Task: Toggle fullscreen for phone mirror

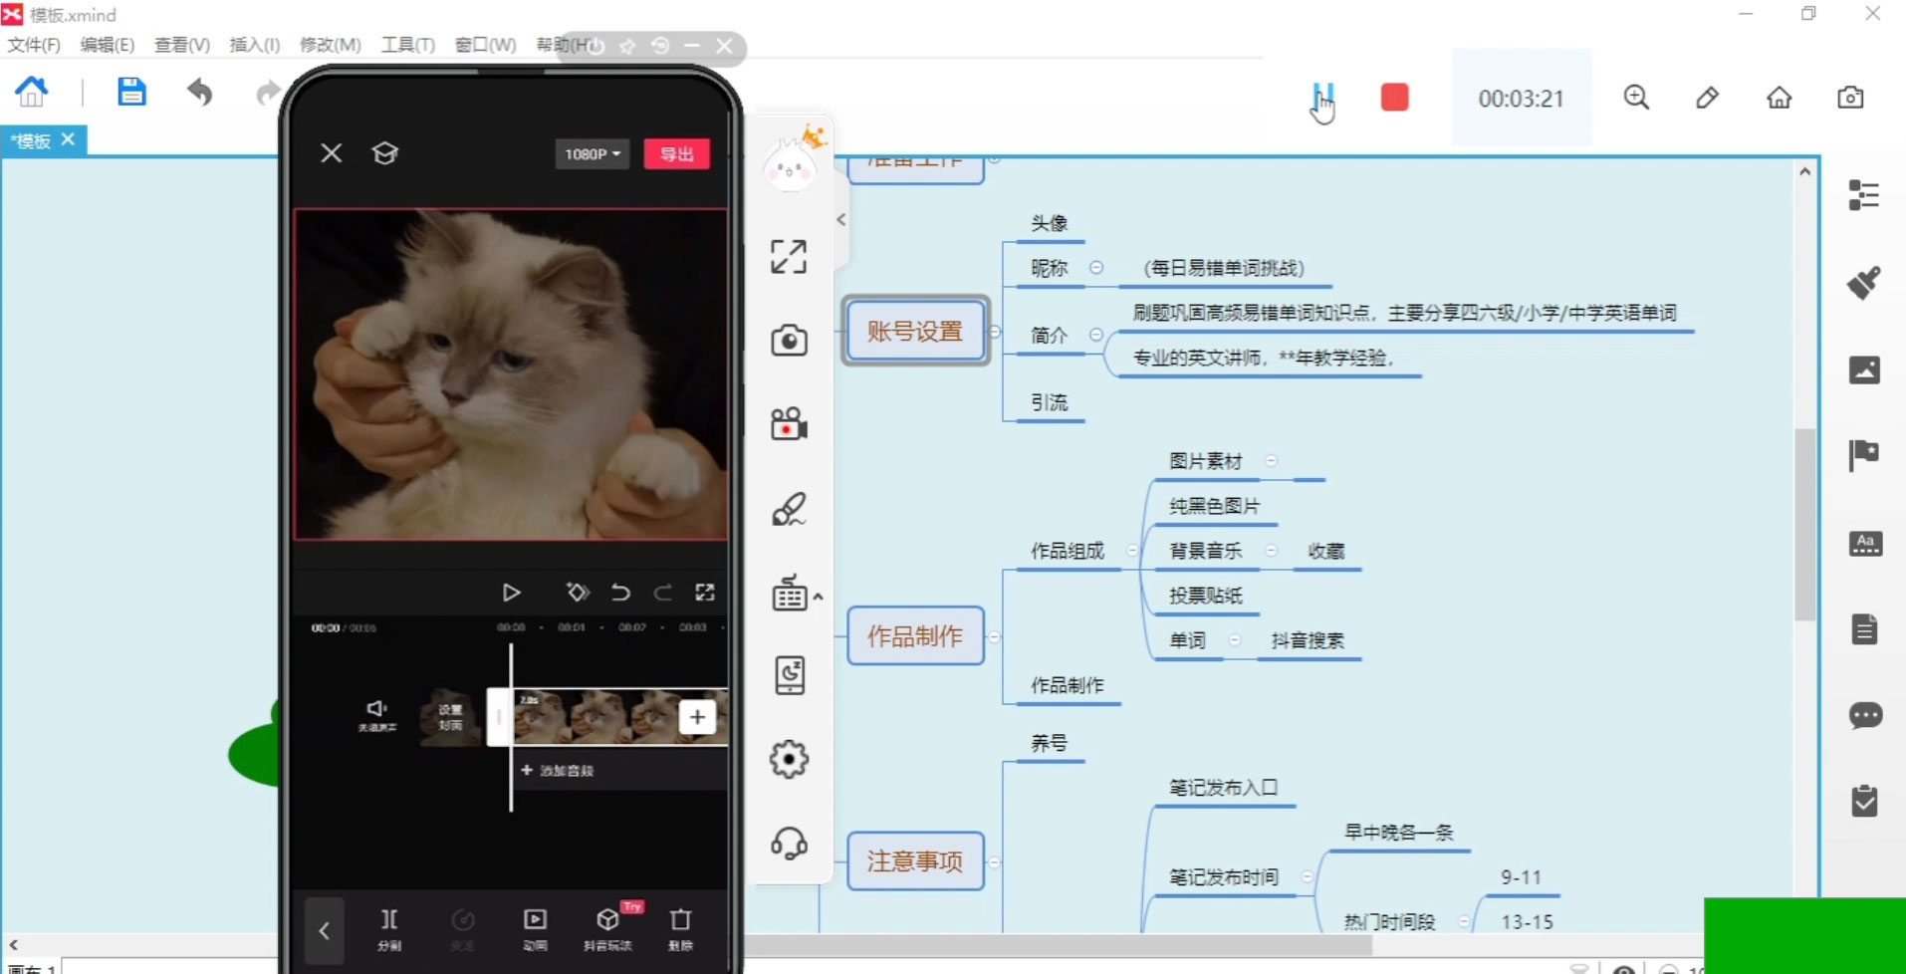Action: (x=789, y=257)
